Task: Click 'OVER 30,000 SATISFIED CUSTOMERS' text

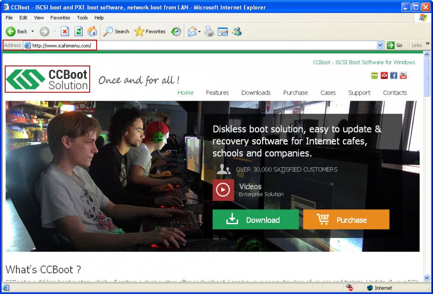Action: tap(286, 170)
